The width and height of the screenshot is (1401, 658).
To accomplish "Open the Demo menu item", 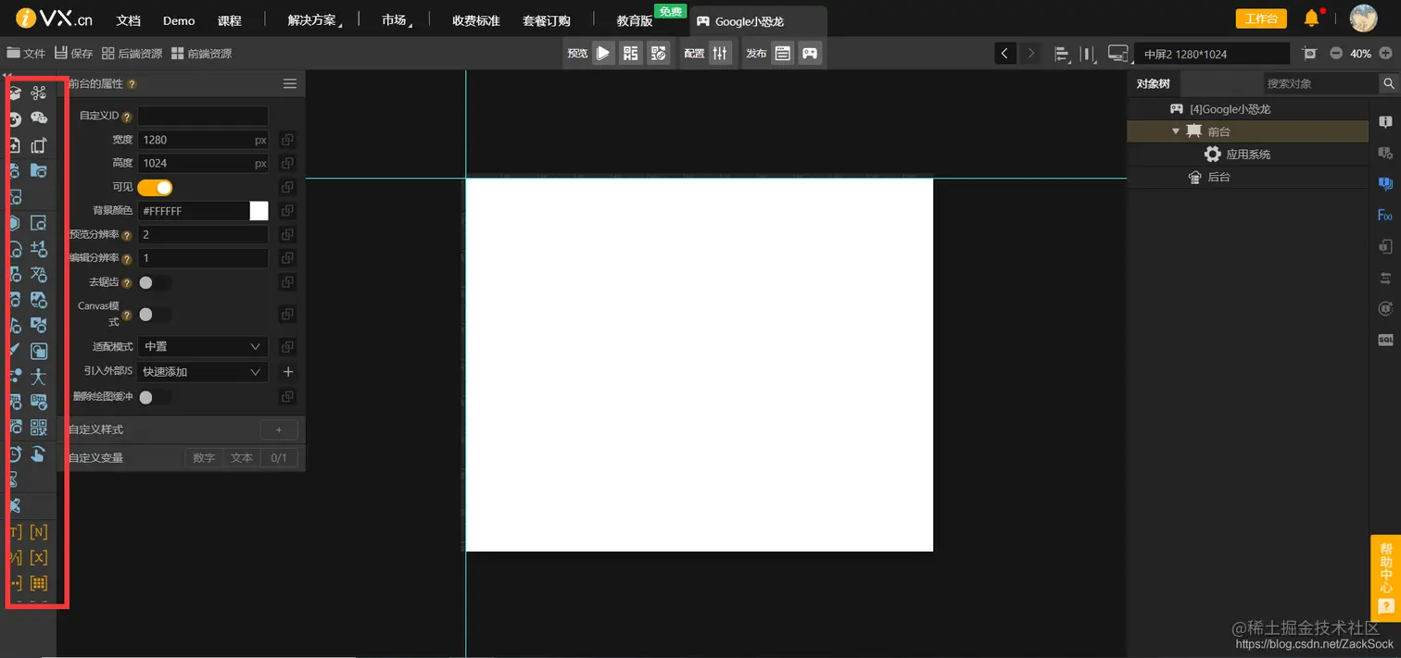I will 179,20.
